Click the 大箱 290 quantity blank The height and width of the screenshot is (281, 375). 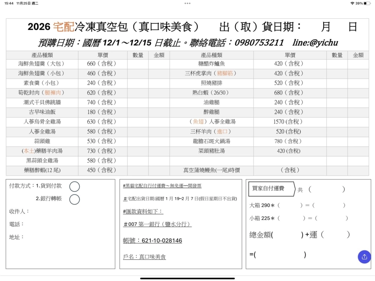290,206
